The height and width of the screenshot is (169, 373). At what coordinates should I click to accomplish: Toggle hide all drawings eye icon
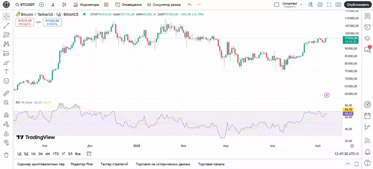7,143
